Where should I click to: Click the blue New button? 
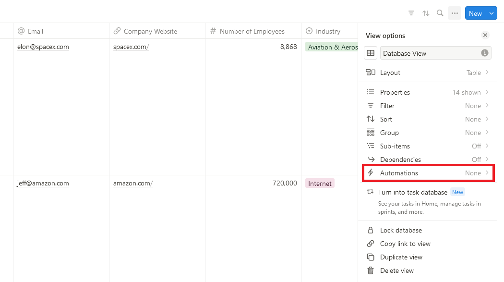coord(475,13)
